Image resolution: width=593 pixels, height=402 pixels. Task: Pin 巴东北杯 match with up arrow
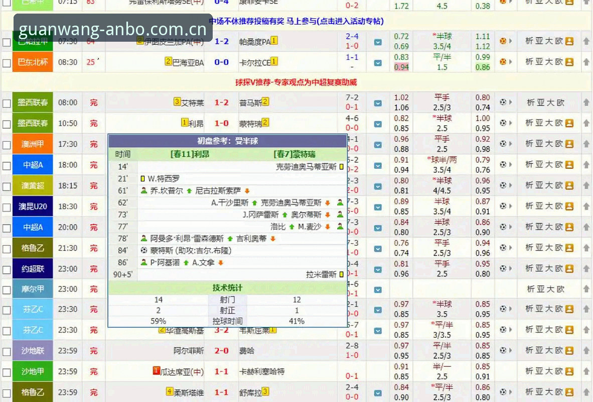(586, 62)
